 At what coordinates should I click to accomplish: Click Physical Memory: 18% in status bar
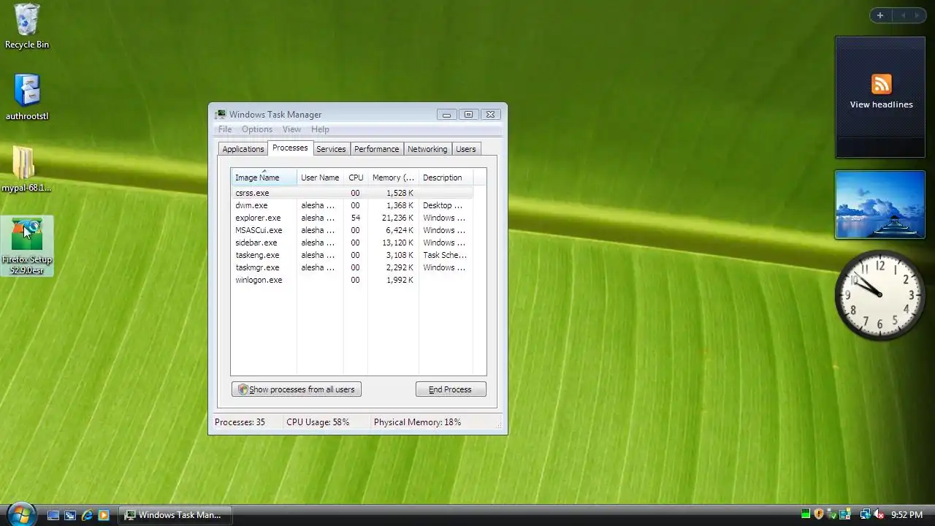pyautogui.click(x=417, y=422)
